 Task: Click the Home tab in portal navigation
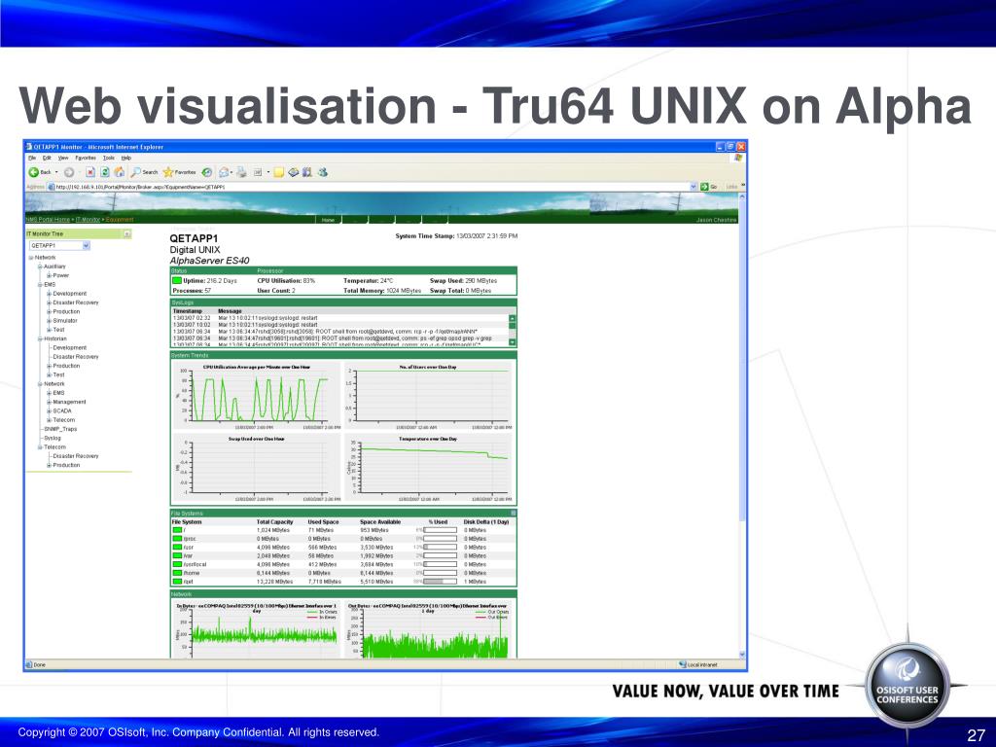pyautogui.click(x=329, y=220)
